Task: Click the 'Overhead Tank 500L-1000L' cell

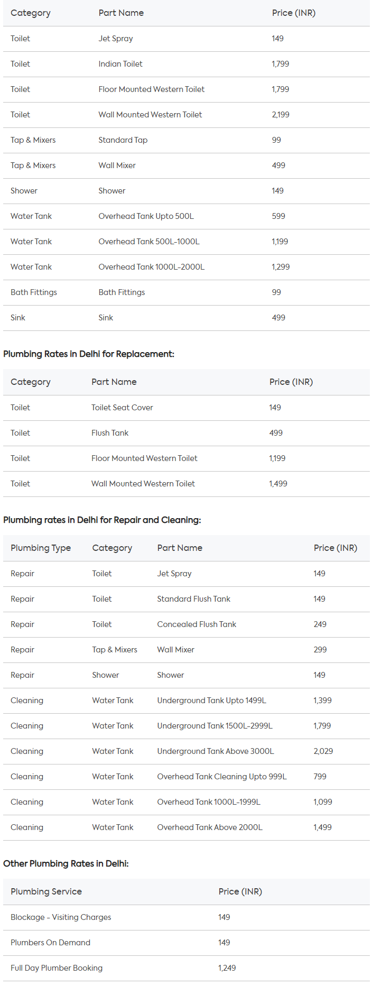Action: pyautogui.click(x=149, y=242)
